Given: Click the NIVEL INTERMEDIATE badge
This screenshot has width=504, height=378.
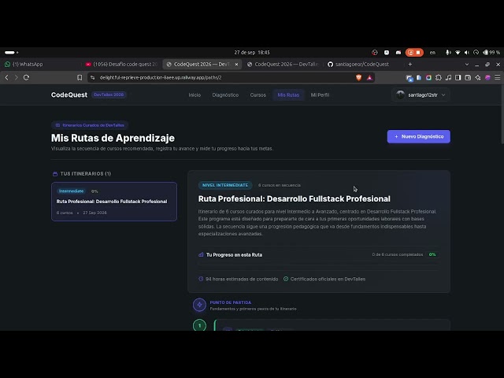Looking at the screenshot, I should pos(225,185).
